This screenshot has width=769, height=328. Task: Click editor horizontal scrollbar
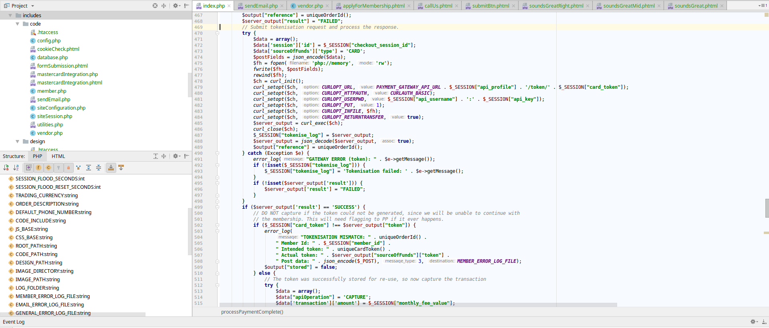point(418,305)
